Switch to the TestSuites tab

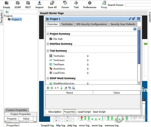coord(67,24)
